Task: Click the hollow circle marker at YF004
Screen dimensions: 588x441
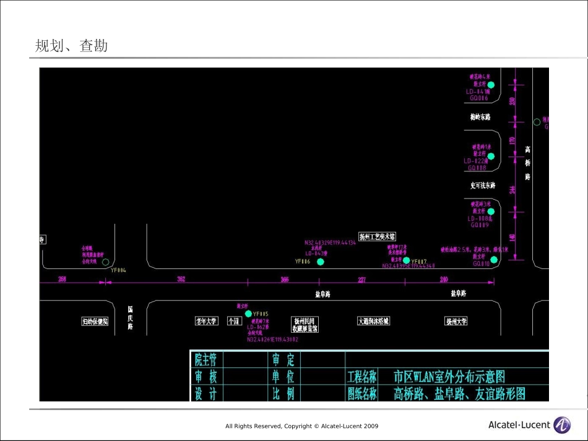Action: [106, 262]
